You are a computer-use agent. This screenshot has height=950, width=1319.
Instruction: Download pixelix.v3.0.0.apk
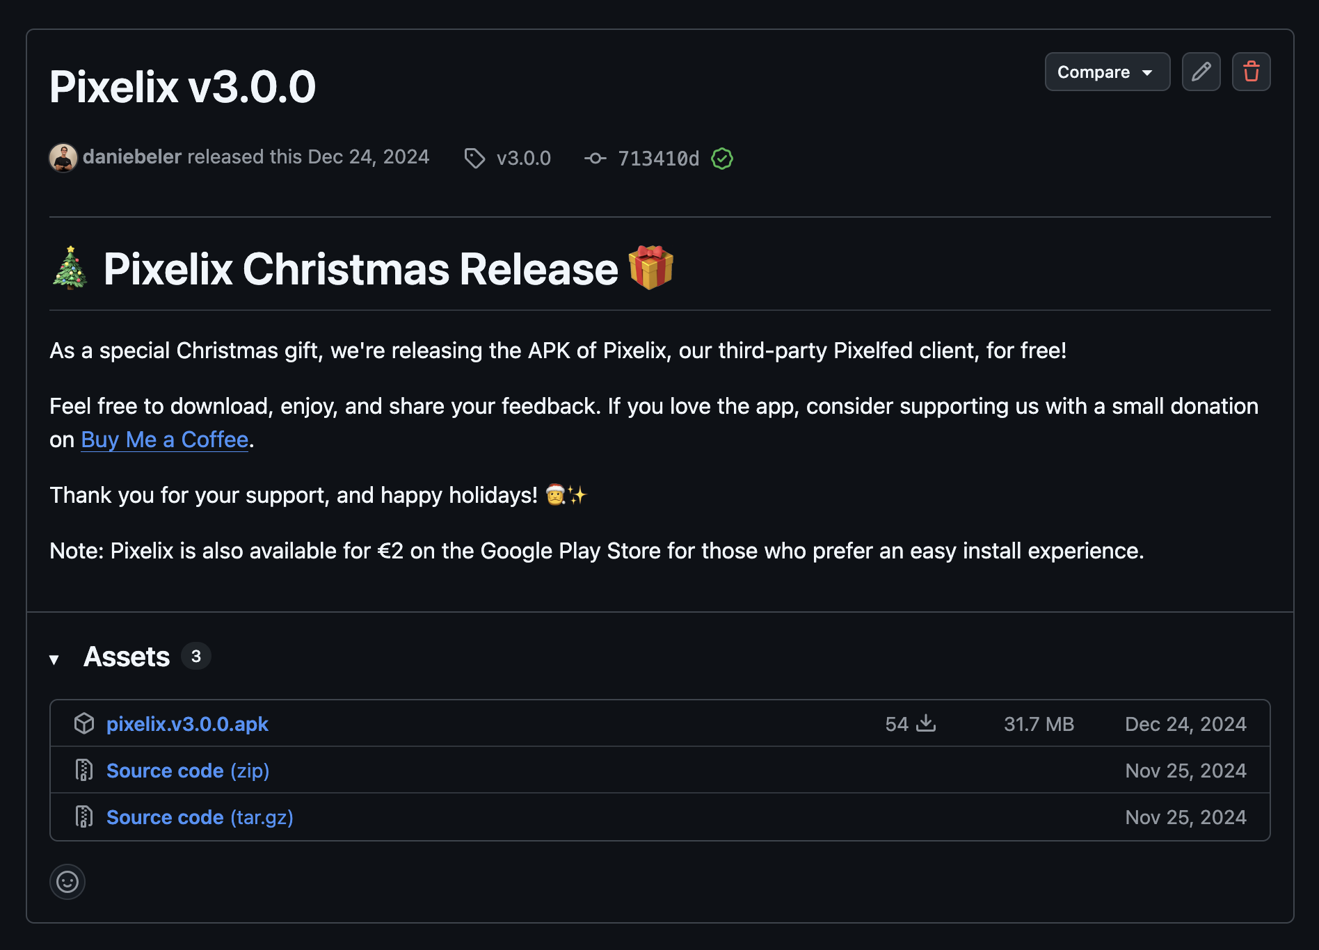(187, 724)
